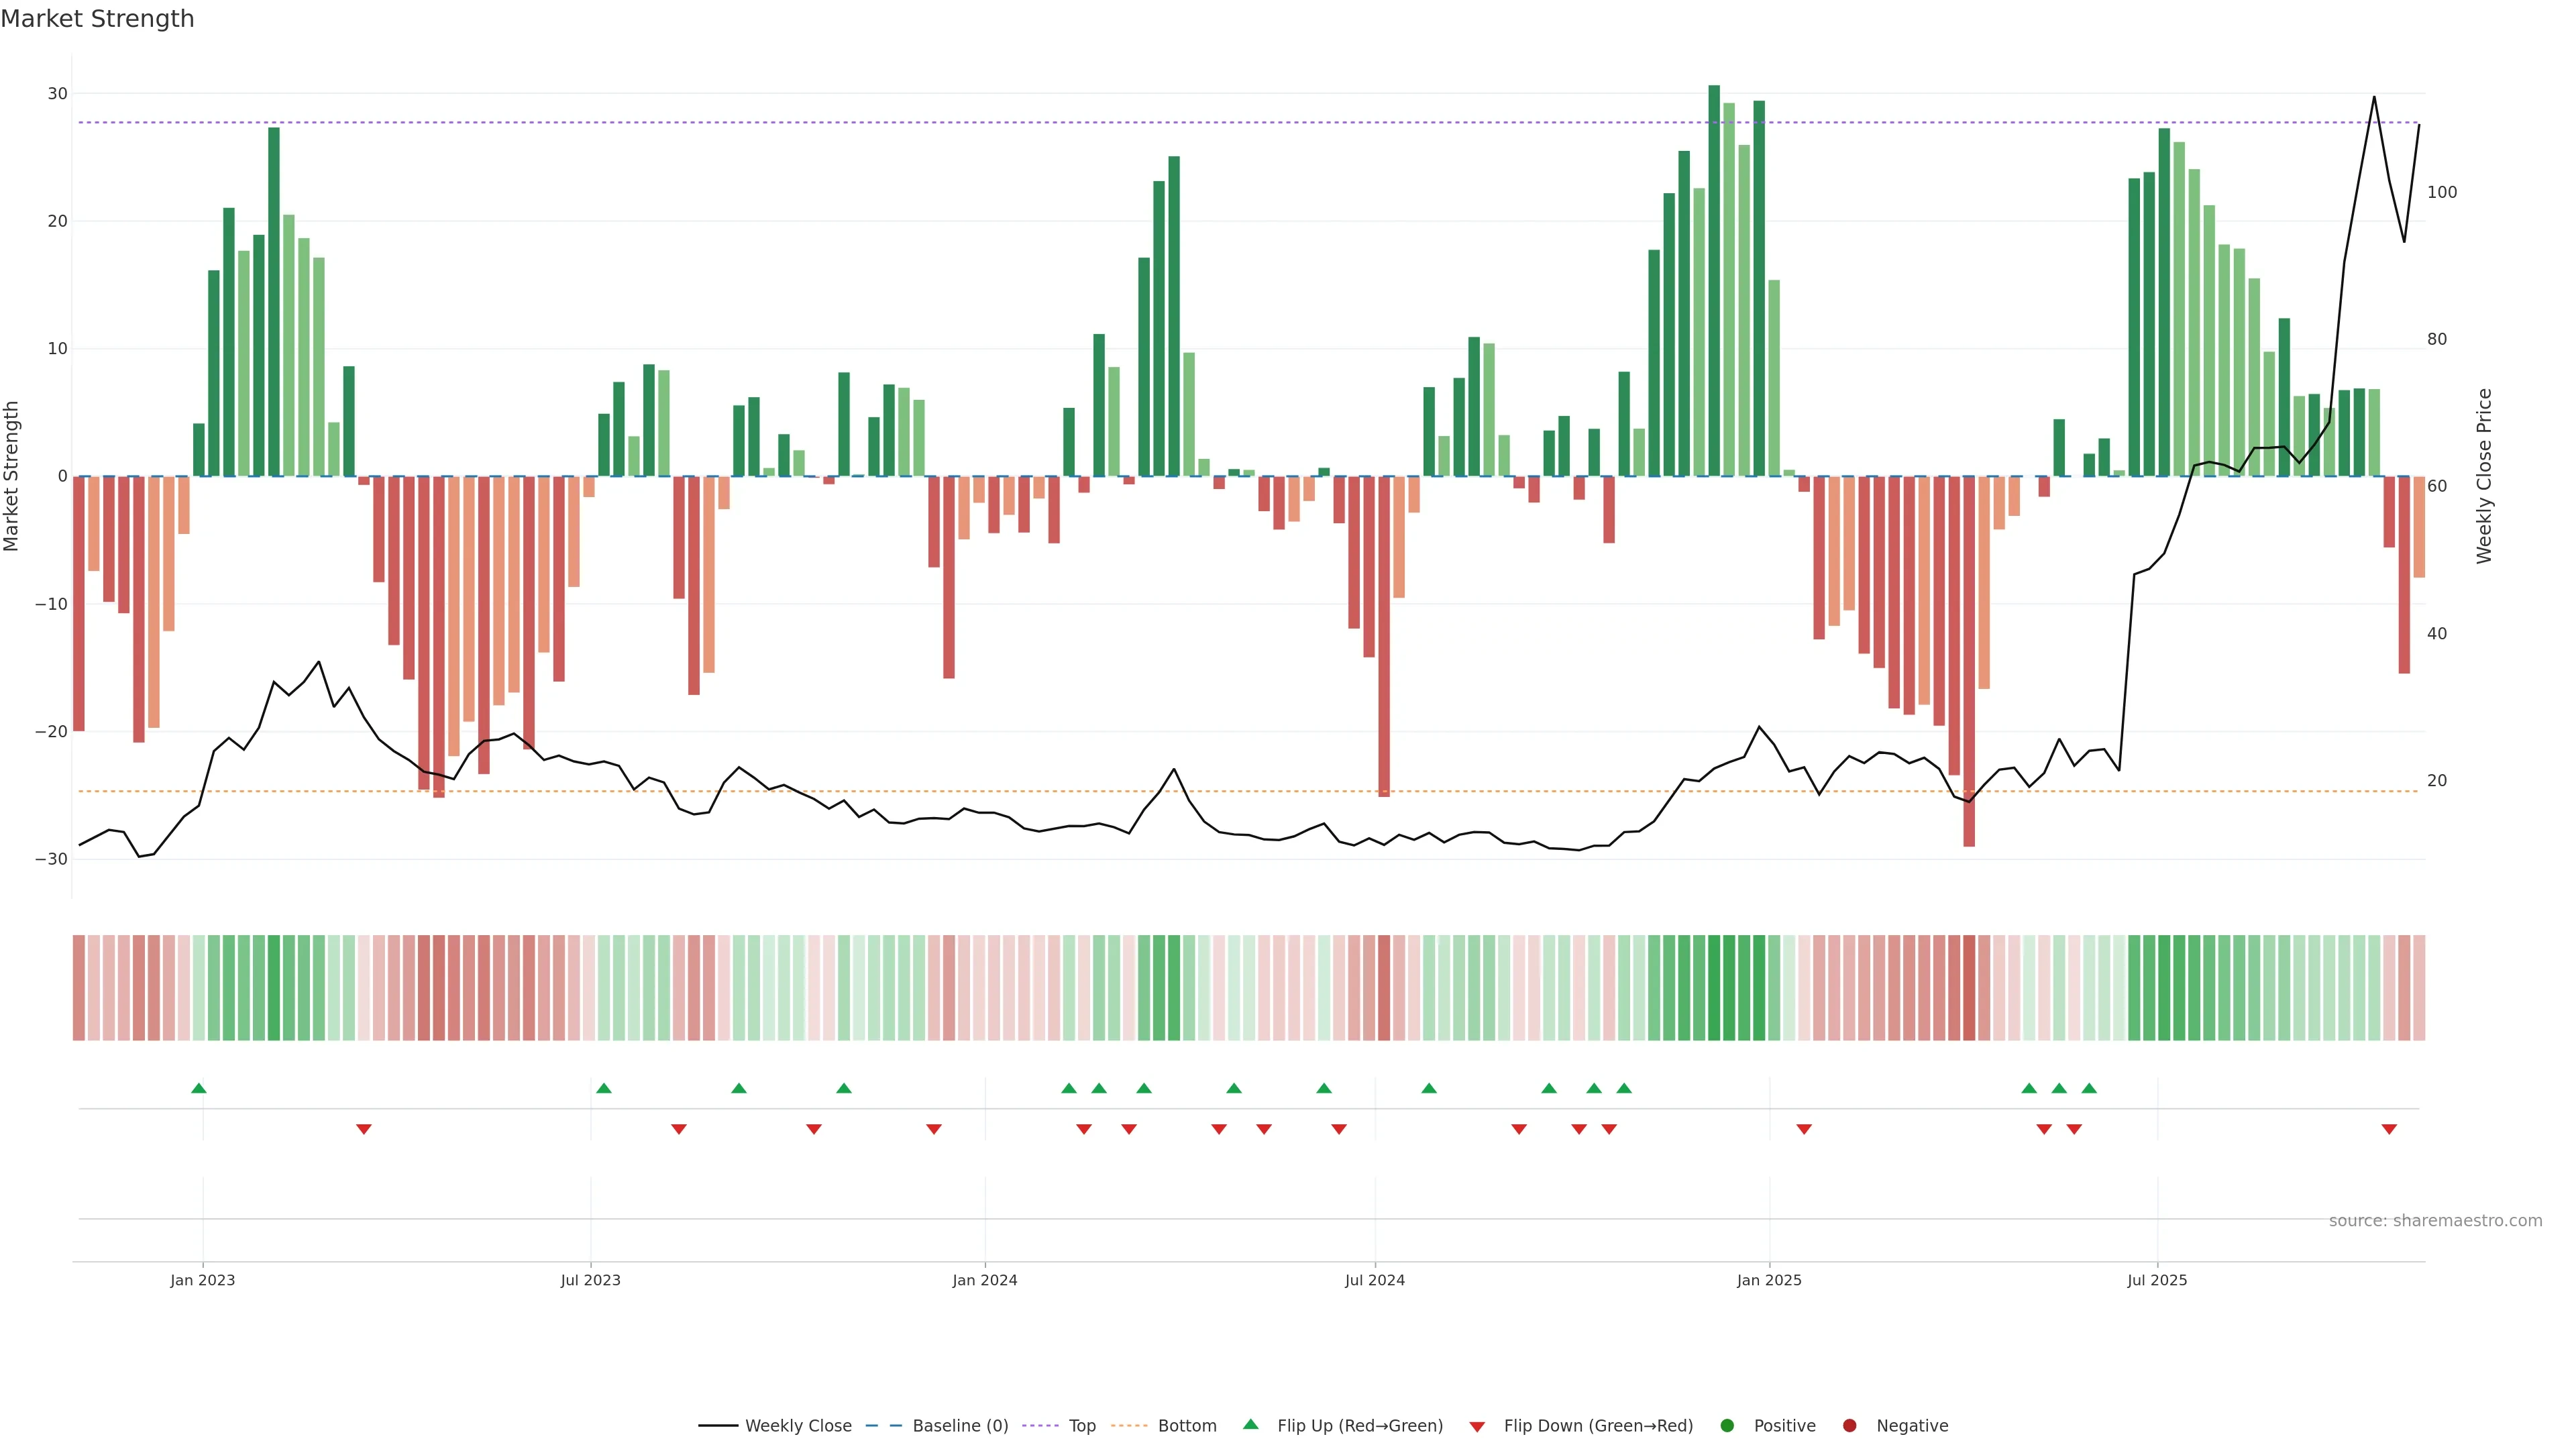This screenshot has width=2576, height=1449.
Task: Click the deepest red bar near -29
Action: [x=1969, y=660]
